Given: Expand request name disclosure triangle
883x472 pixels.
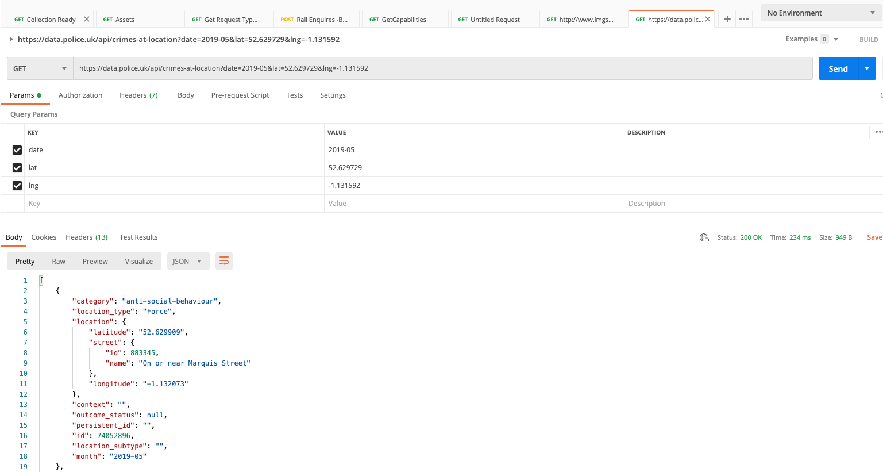Looking at the screenshot, I should (11, 39).
